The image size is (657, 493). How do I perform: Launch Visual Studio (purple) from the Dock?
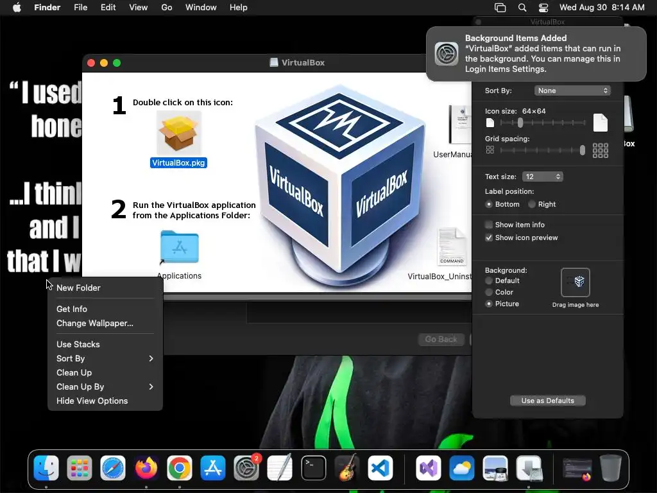point(428,468)
